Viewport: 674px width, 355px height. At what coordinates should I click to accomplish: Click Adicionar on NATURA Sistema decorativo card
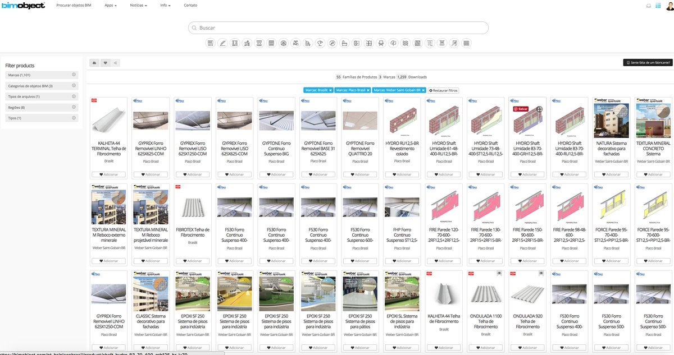(x=611, y=174)
